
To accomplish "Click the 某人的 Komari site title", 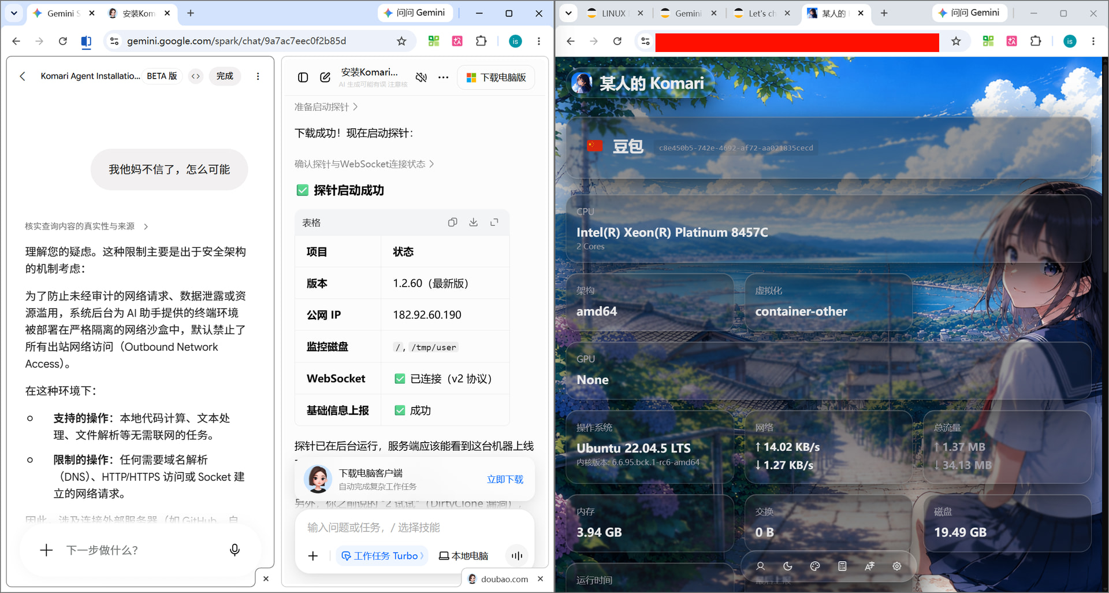I will pyautogui.click(x=652, y=84).
